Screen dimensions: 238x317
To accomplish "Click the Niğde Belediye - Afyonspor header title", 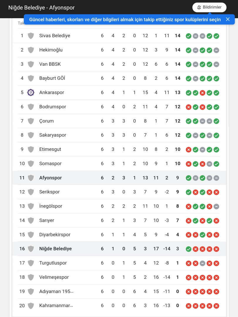I will coord(41,8).
